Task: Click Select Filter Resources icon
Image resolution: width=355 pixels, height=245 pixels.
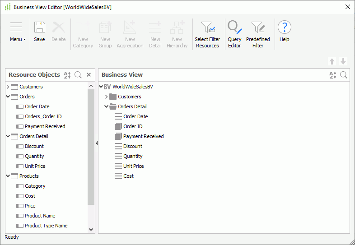Action: pyautogui.click(x=207, y=28)
